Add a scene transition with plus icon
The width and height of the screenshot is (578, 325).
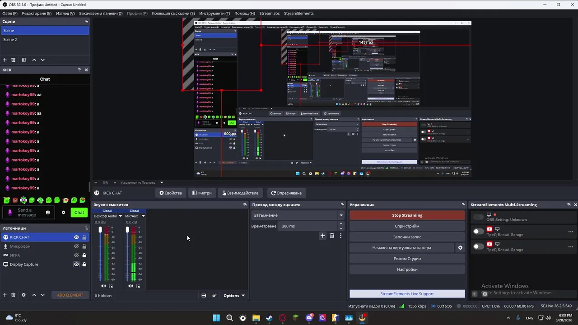[x=322, y=236]
